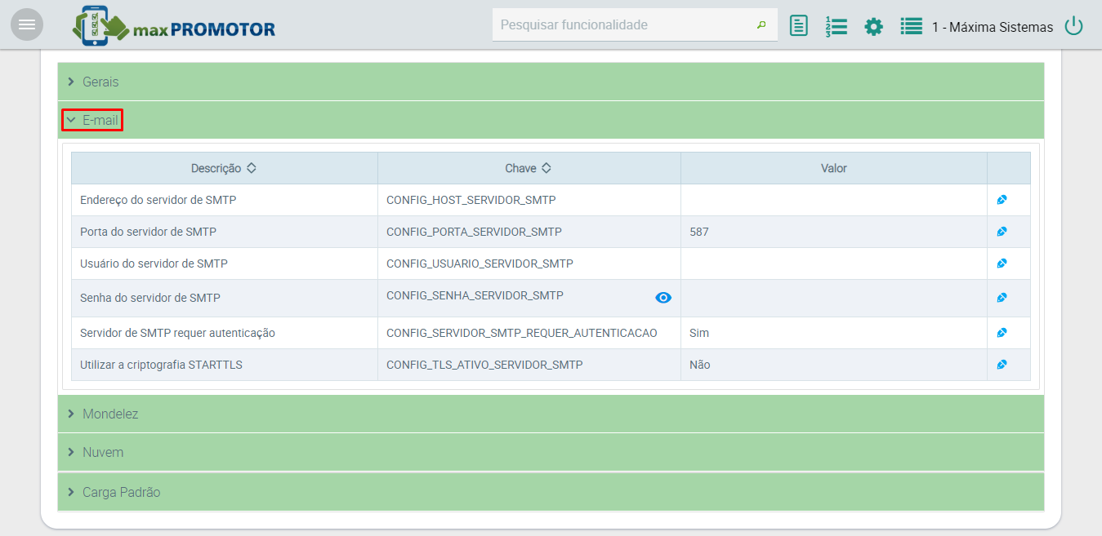Edit Porta do servidor de SMTP row
Screen dimensions: 1102x536
coord(1002,232)
